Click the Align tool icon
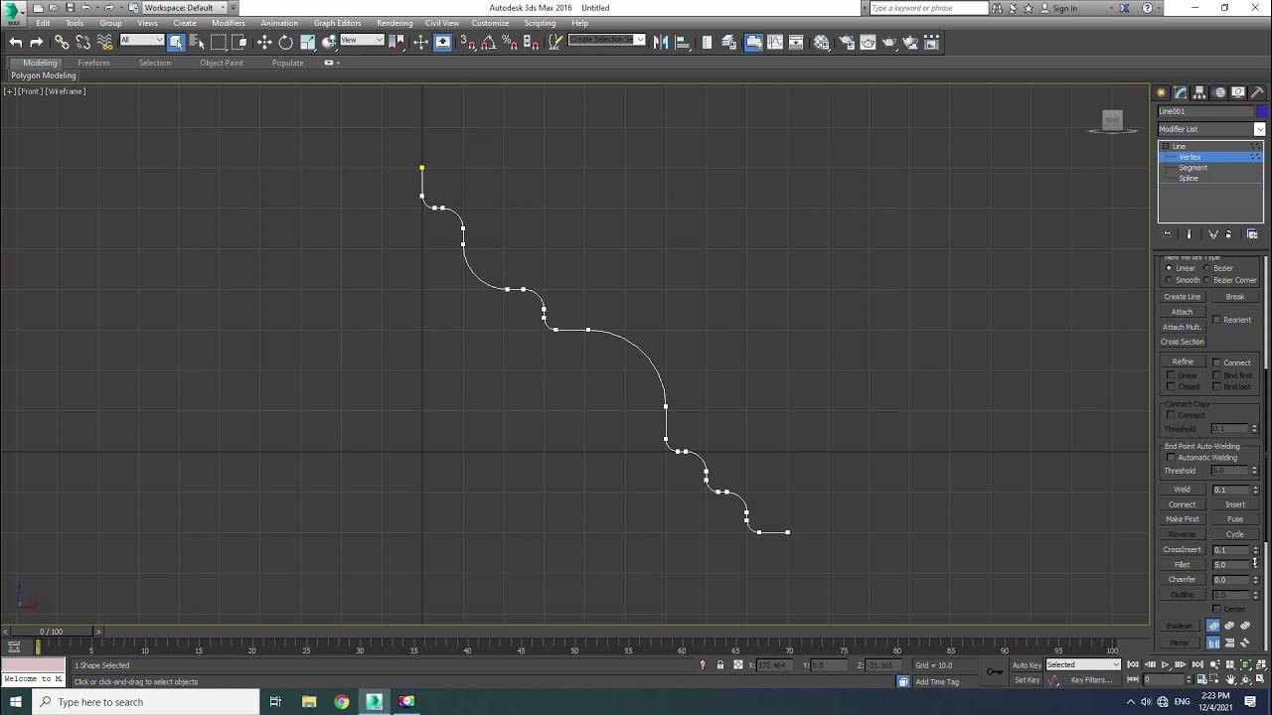 click(682, 42)
